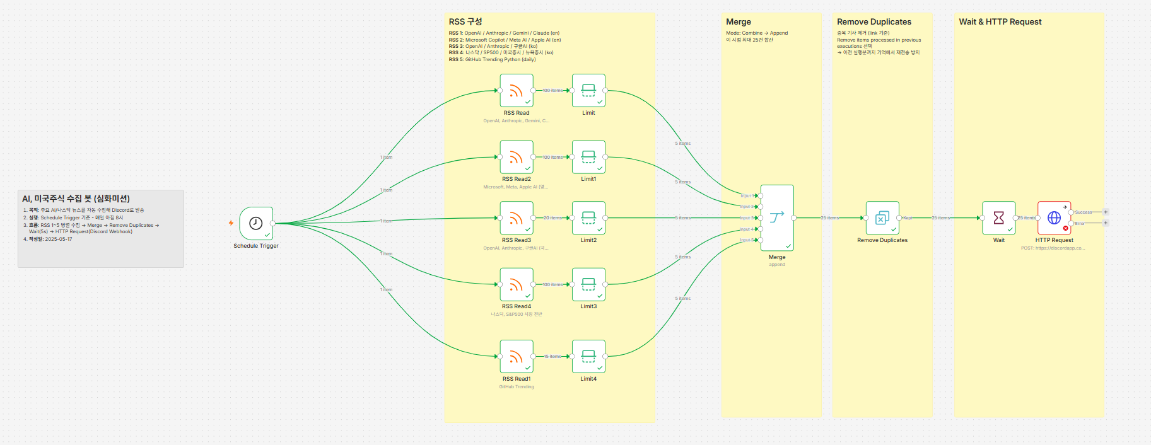Select the 'Wait & HTTP Request' note heading
The width and height of the screenshot is (1151, 445).
(1000, 21)
